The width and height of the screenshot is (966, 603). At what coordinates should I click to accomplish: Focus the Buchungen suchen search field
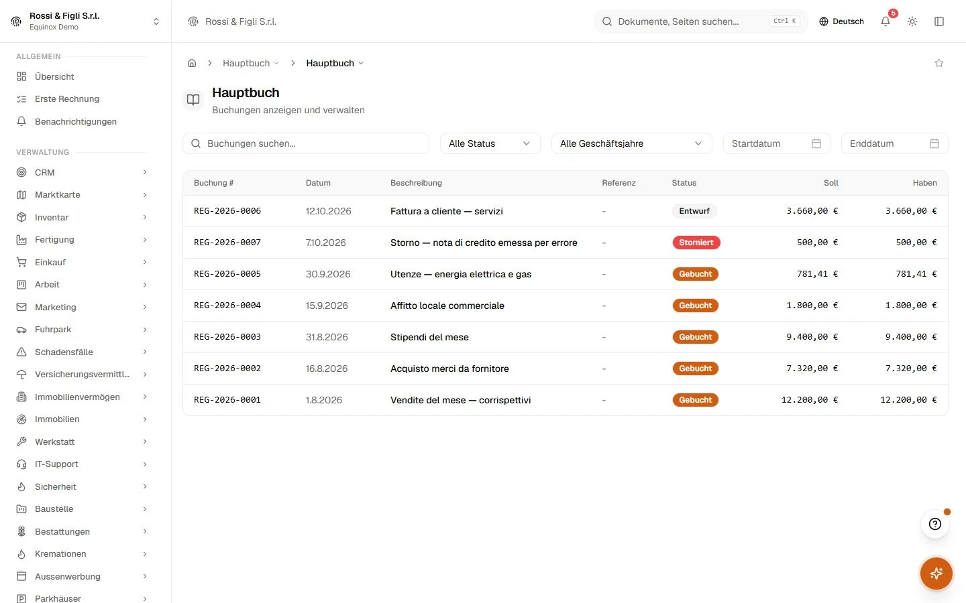tap(306, 143)
